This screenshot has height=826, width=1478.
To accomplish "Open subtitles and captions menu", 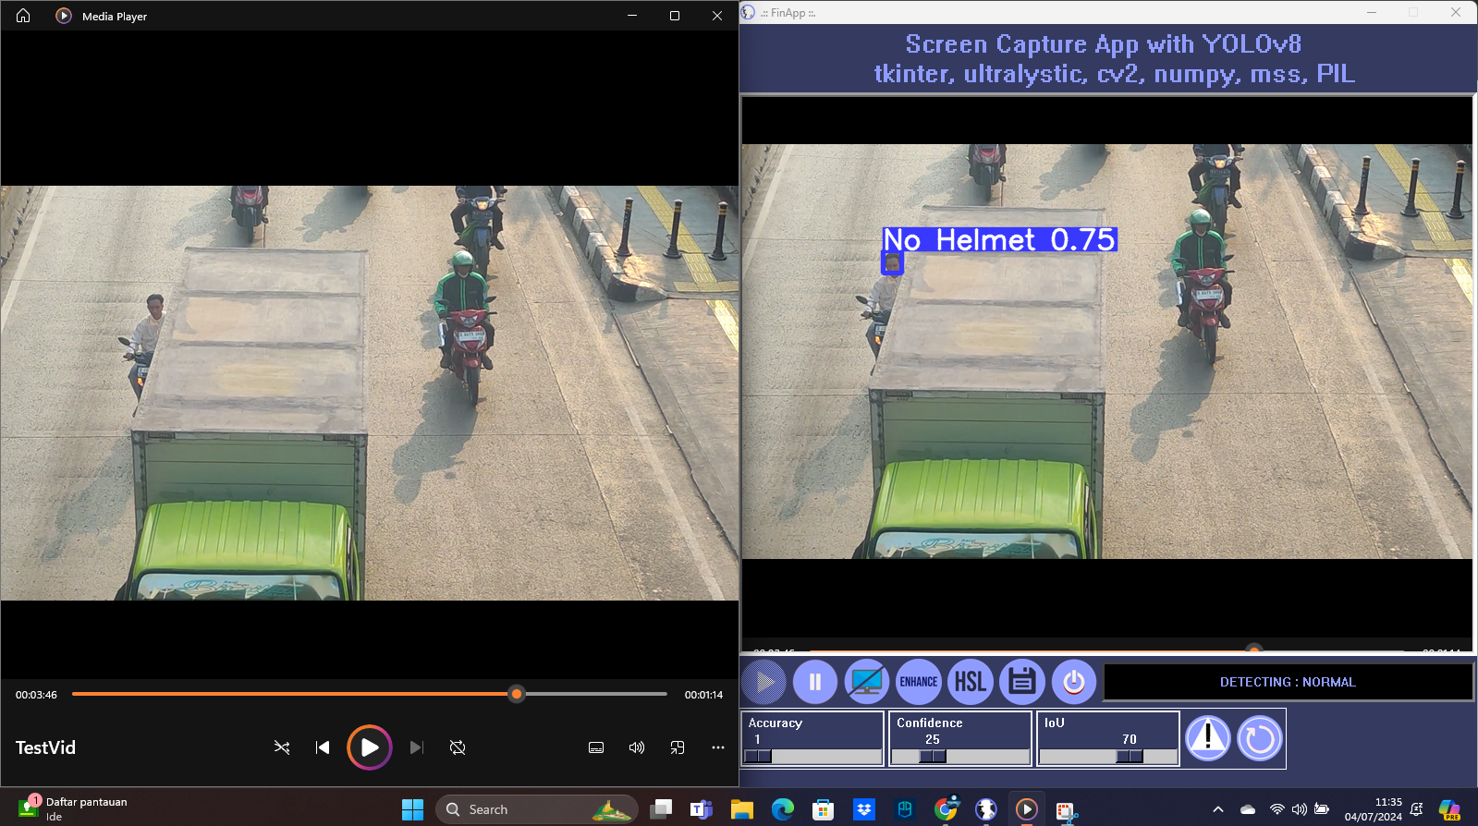I will (x=596, y=747).
